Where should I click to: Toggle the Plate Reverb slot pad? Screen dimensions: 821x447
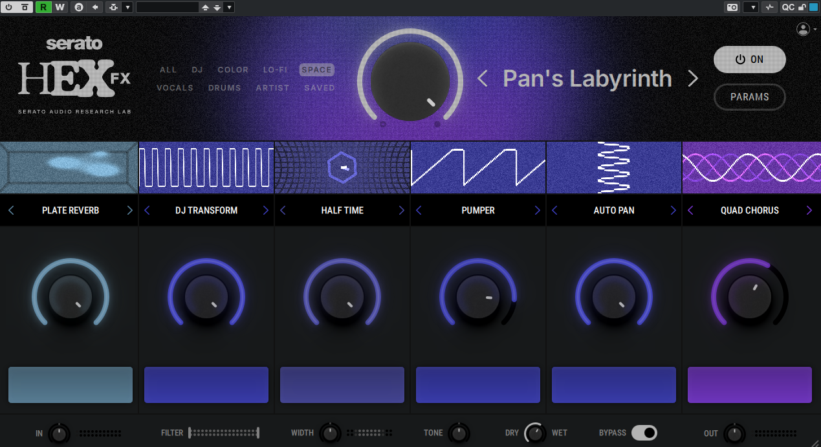click(x=71, y=385)
